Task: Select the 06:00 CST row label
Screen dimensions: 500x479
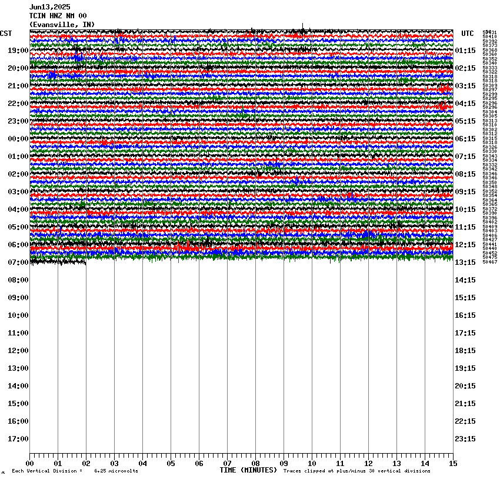Action: pos(18,245)
